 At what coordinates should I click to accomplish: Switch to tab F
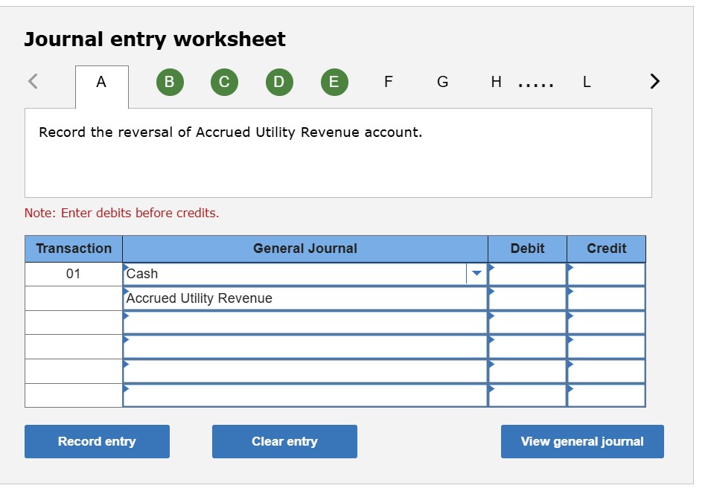click(x=388, y=82)
